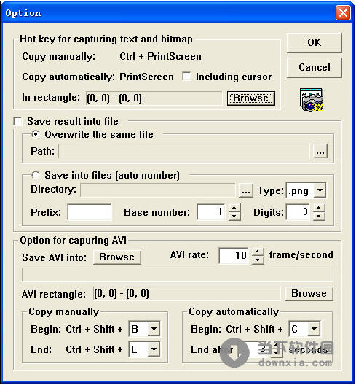Click the Path input field
356x385 pixels.
(x=184, y=151)
